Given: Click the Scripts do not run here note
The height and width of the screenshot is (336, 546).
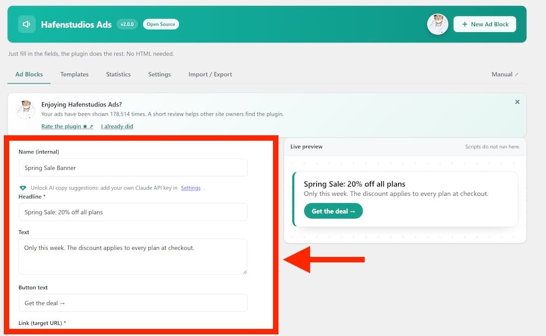Looking at the screenshot, I should [x=492, y=147].
